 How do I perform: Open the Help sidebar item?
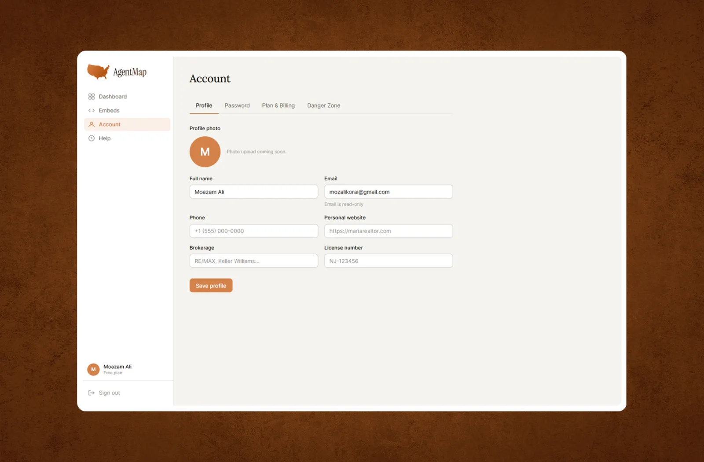(127, 138)
